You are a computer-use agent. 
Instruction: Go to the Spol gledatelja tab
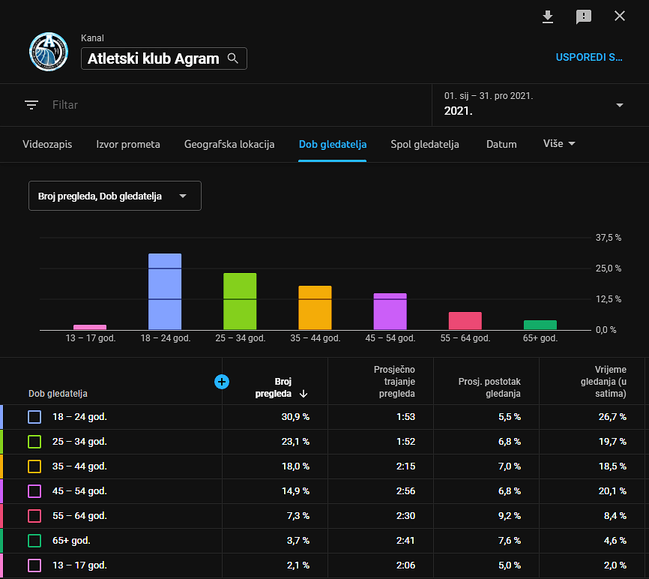(x=425, y=144)
